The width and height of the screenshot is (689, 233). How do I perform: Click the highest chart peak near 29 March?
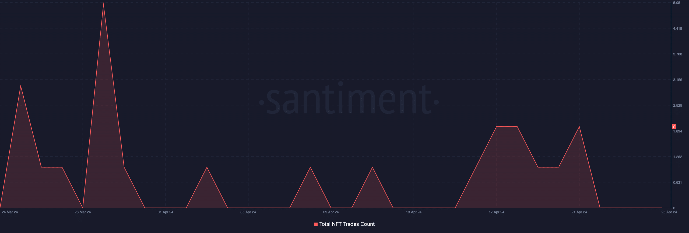click(x=103, y=4)
